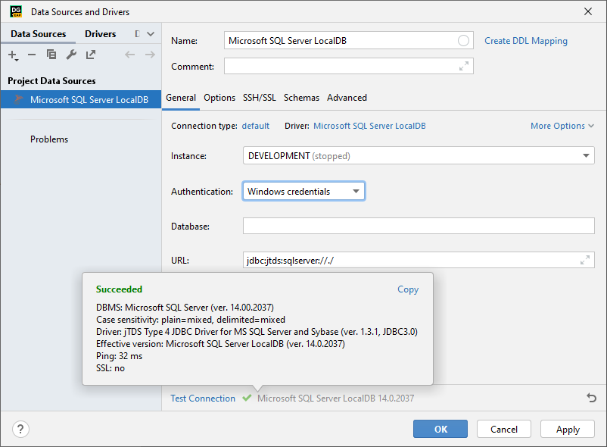This screenshot has width=607, height=447.
Task: Switch to the Drivers tab
Action: [x=101, y=33]
